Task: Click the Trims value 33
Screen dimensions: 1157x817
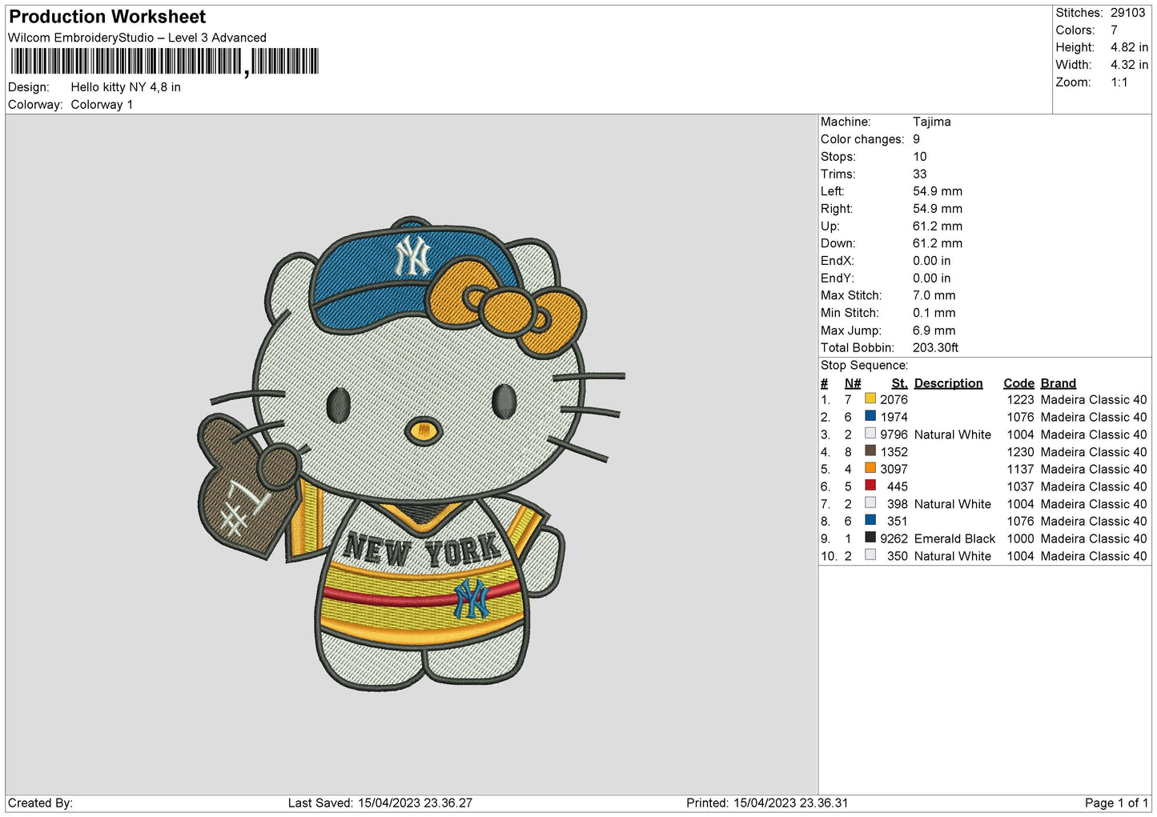Action: pos(920,174)
